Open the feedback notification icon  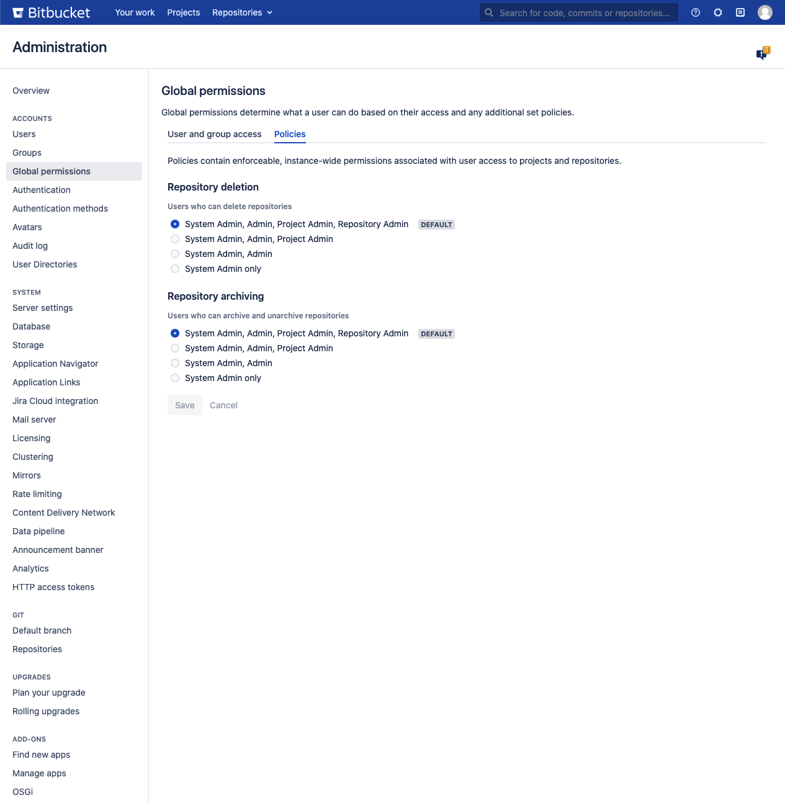tap(763, 53)
